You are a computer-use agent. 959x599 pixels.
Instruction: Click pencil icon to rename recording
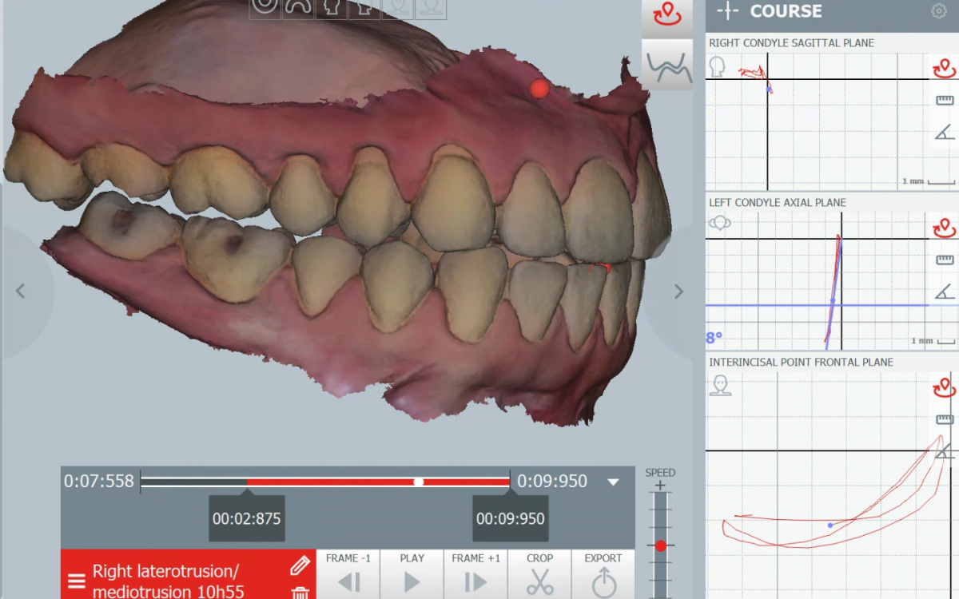tap(300, 566)
